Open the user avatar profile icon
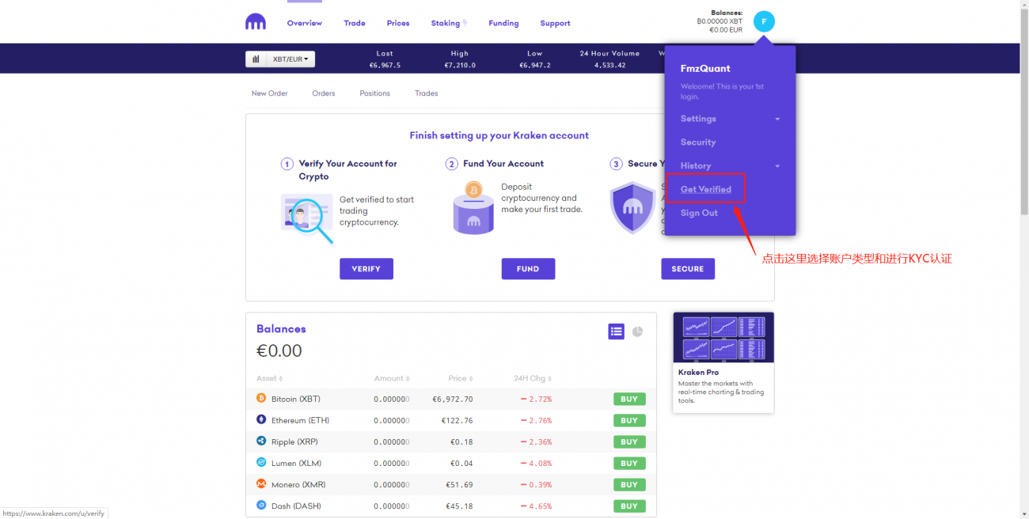The width and height of the screenshot is (1029, 519). (764, 22)
